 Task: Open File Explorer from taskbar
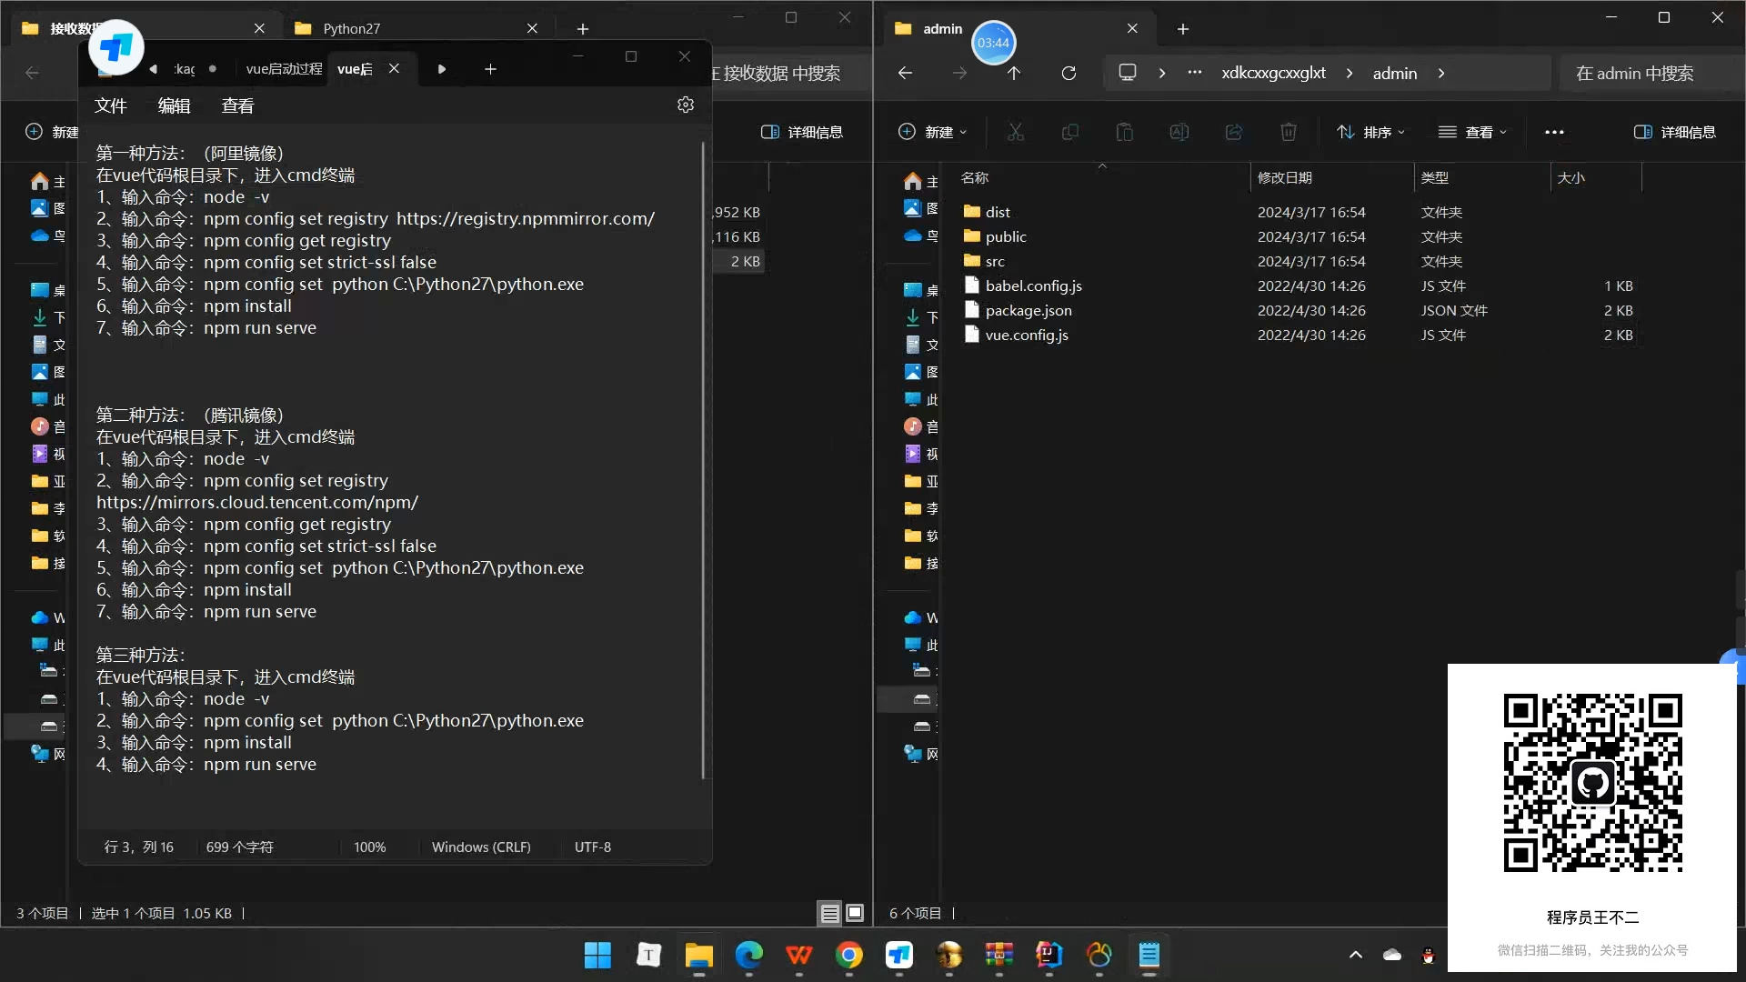click(x=698, y=955)
